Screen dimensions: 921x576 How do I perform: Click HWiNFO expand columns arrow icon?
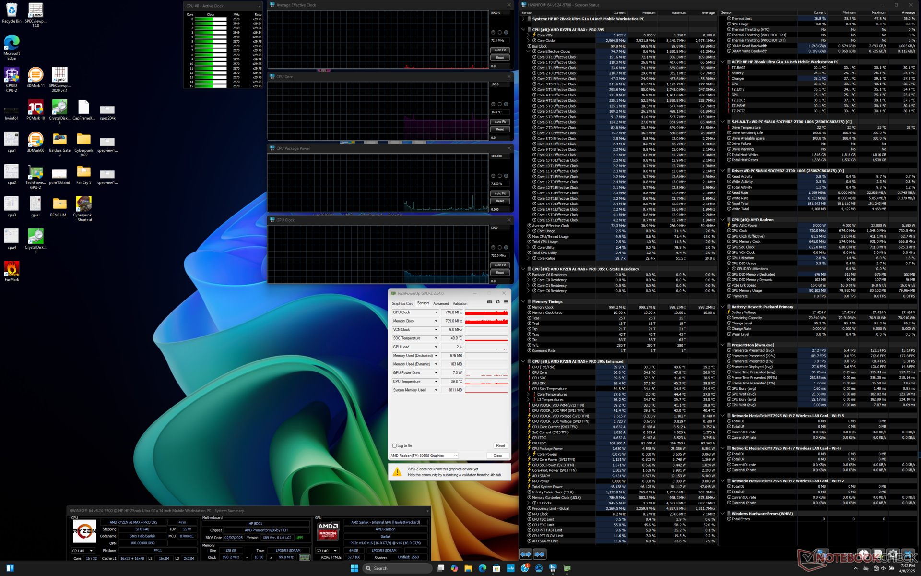526,554
